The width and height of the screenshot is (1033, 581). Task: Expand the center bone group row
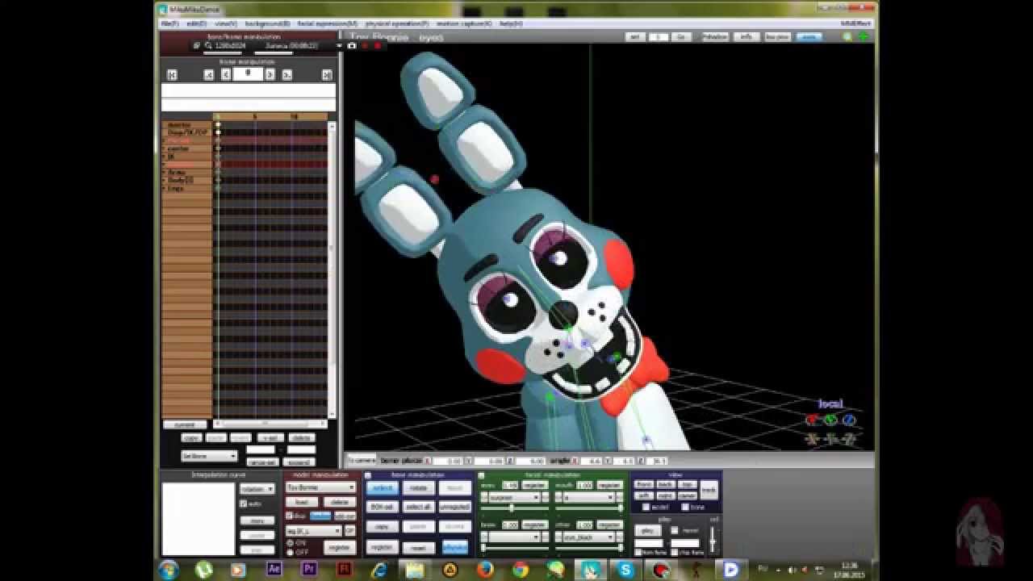point(165,148)
